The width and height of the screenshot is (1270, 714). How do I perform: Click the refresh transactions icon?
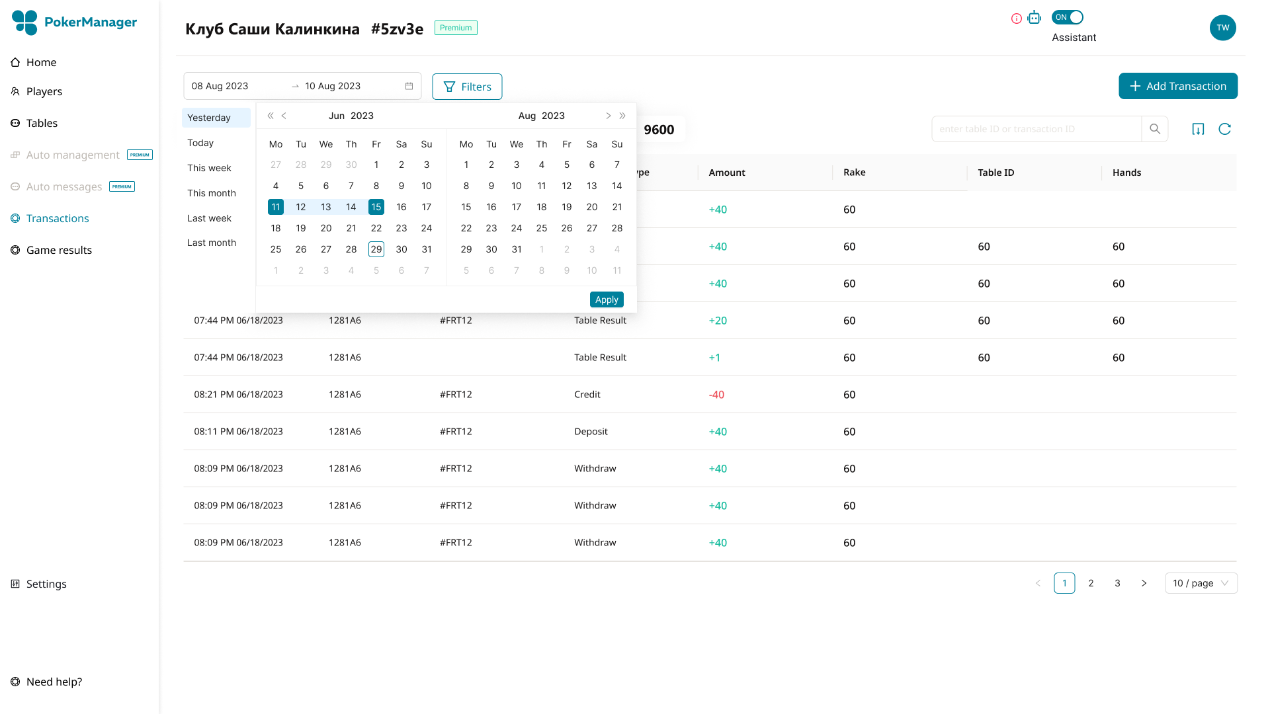pos(1224,129)
